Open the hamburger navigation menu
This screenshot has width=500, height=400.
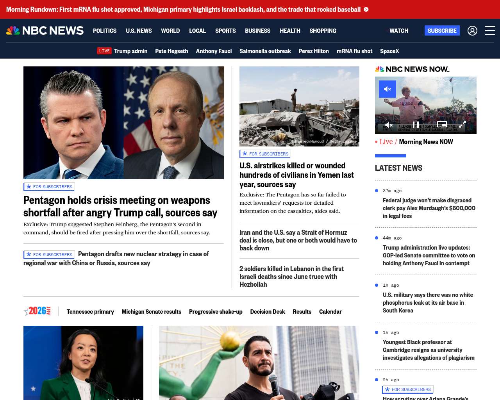pos(490,30)
